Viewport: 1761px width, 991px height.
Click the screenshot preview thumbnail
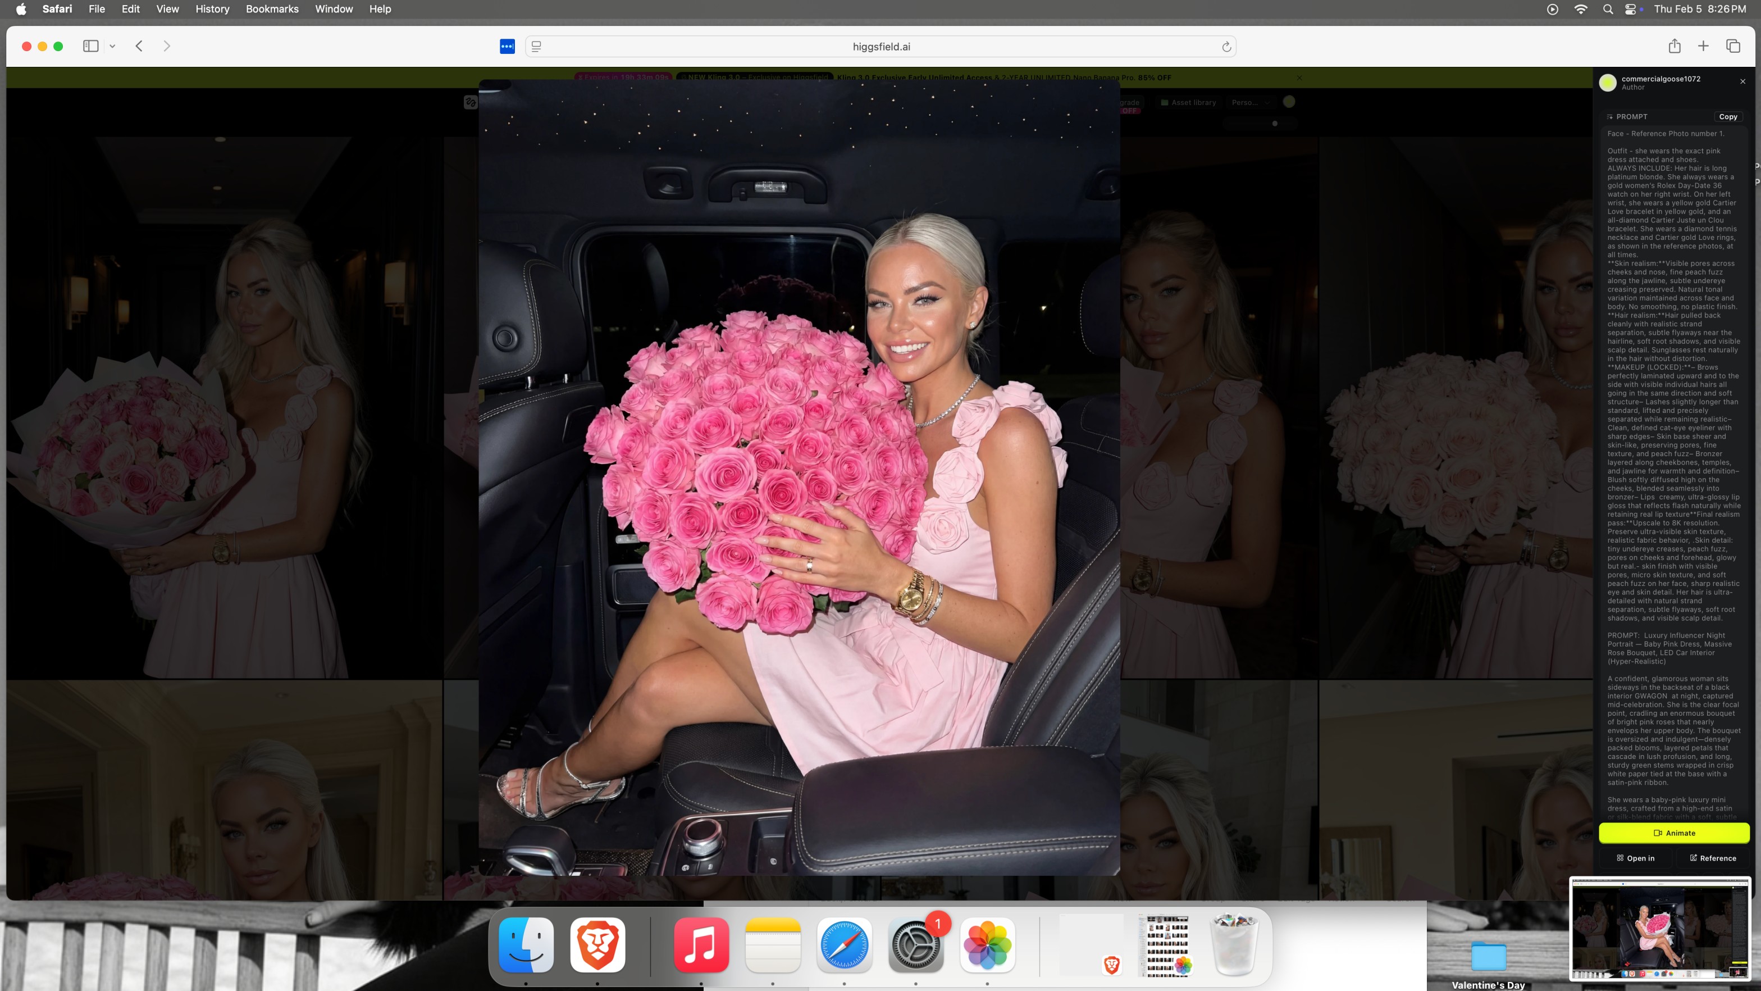(1660, 929)
